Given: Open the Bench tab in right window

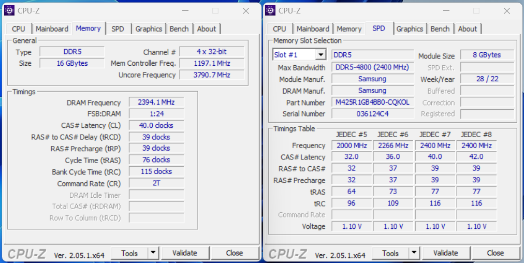Looking at the screenshot, I should [440, 29].
